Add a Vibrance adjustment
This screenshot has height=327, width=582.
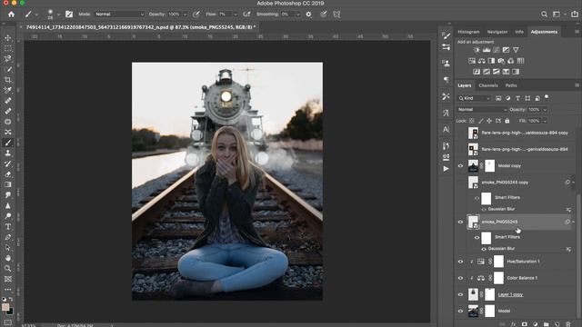516,50
